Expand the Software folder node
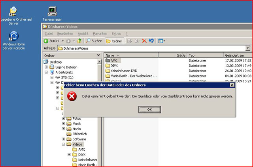The width and height of the screenshot is (253, 167). pos(63,139)
